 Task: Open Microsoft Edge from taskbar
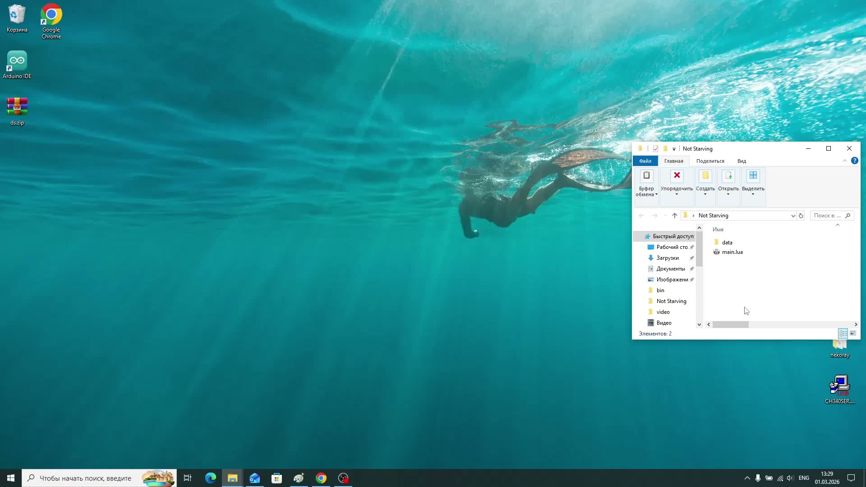coord(211,478)
